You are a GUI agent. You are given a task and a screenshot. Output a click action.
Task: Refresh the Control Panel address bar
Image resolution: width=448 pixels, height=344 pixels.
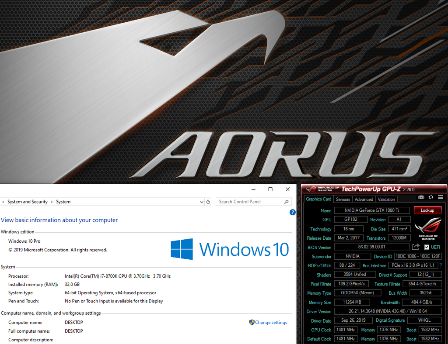[x=208, y=202]
